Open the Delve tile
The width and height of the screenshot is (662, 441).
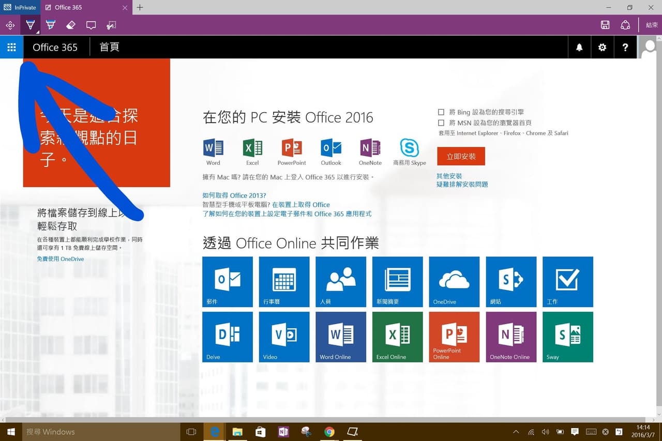[228, 337]
